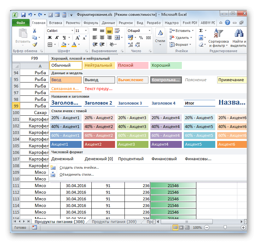Click the fill color paint bucket
Image resolution: width=266 pixels, height=243 pixels.
pos(64,45)
